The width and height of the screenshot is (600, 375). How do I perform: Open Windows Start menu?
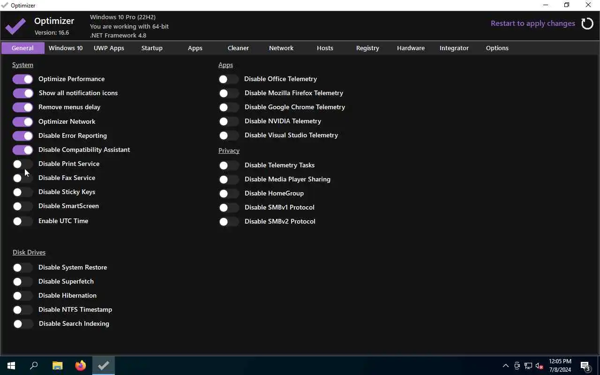point(11,366)
